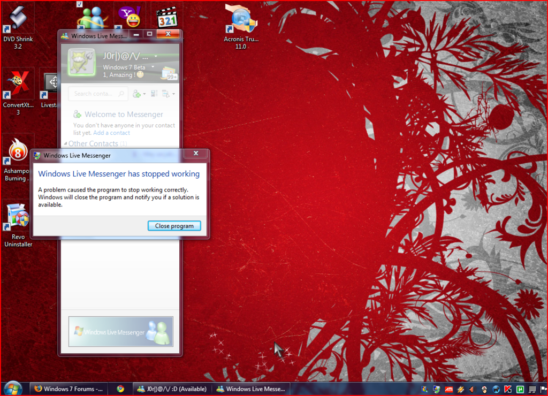Open the personal message dropdown arrow

153,67
